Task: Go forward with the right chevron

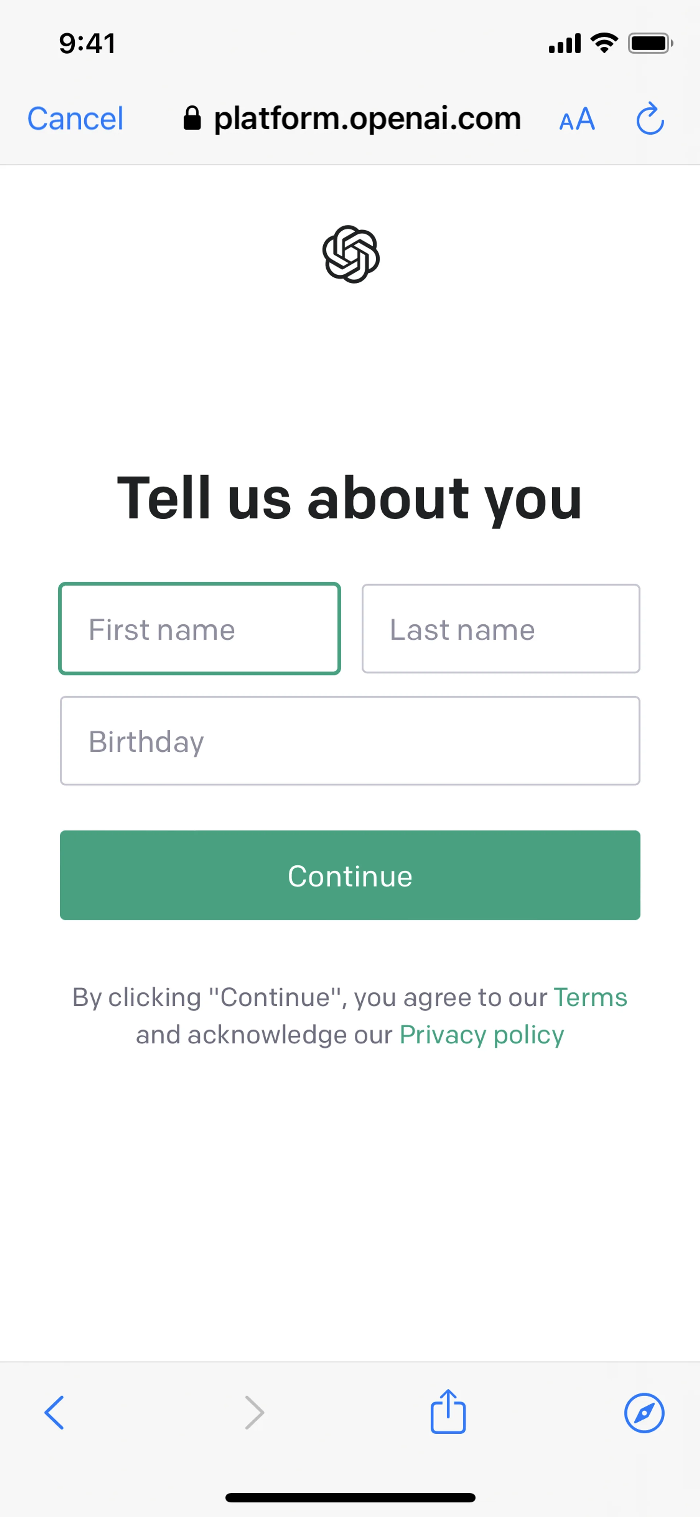Action: [254, 1412]
